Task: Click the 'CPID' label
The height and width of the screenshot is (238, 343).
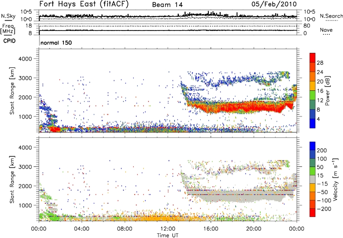Action: 9,41
